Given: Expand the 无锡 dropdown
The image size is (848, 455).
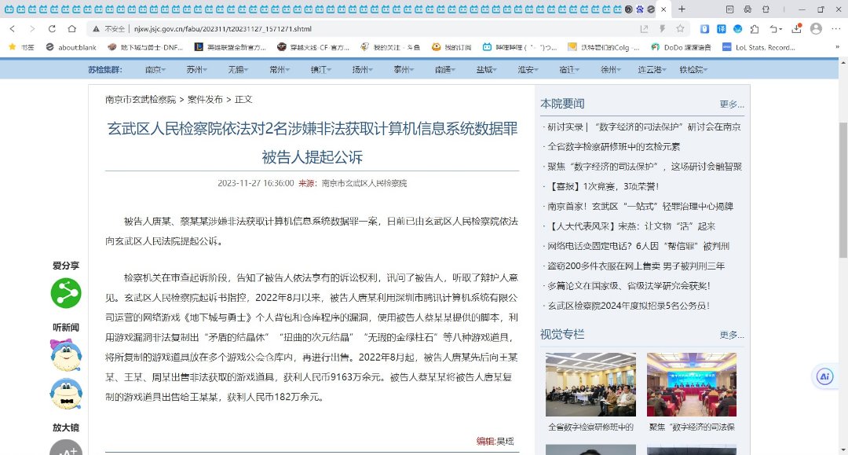Looking at the screenshot, I should (238, 69).
